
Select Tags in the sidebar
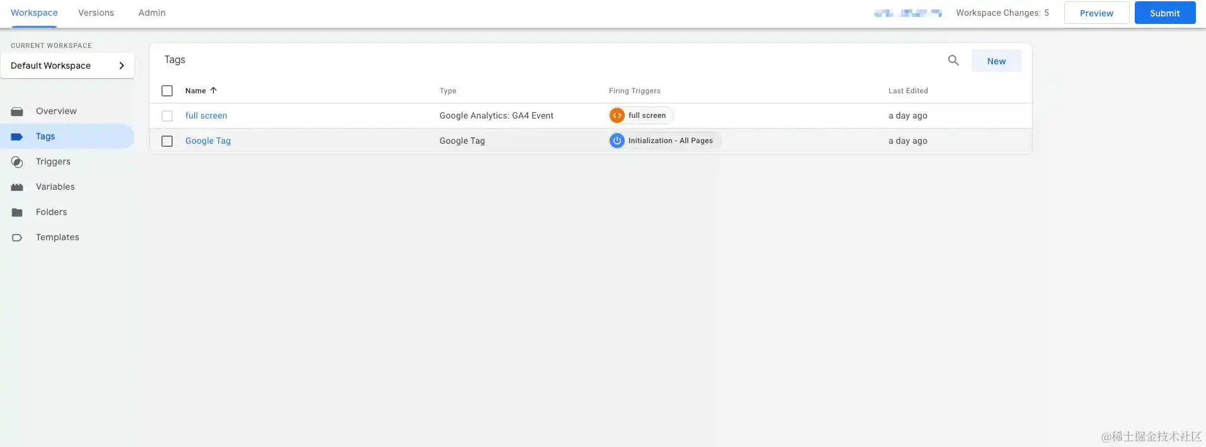pyautogui.click(x=45, y=136)
